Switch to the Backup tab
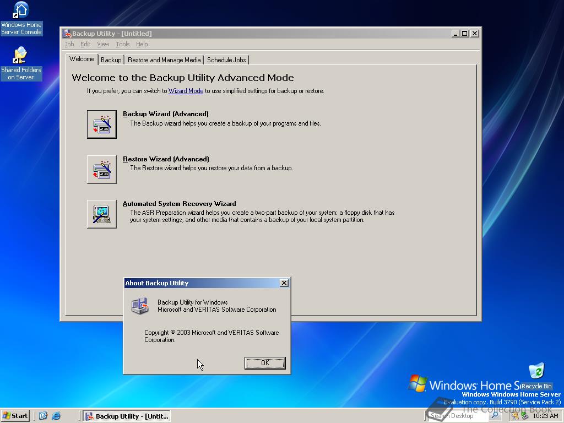This screenshot has height=423, width=564. [x=111, y=60]
